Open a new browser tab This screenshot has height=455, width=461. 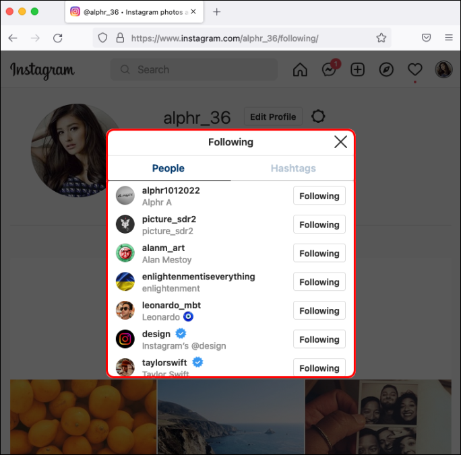[x=217, y=12]
